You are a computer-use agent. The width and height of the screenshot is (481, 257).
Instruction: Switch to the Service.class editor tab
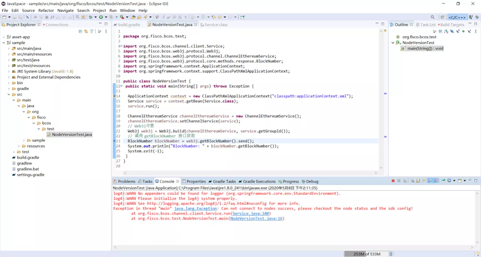coord(214,25)
